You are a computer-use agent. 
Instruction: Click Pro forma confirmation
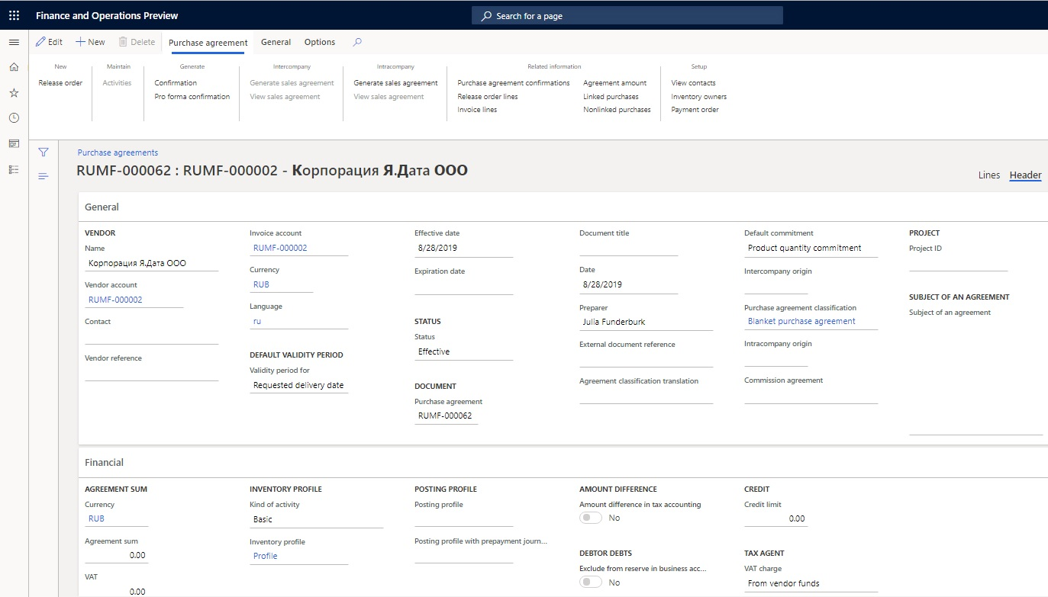pos(192,97)
